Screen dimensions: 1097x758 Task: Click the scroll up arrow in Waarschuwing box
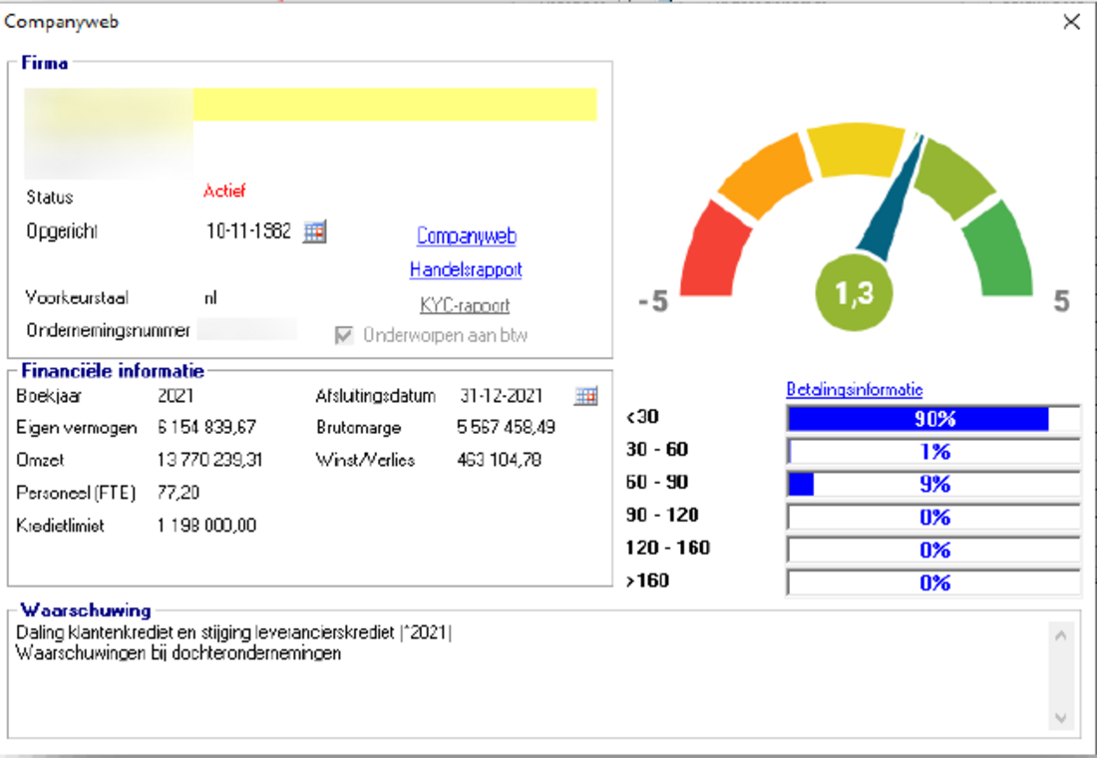pyautogui.click(x=1060, y=635)
